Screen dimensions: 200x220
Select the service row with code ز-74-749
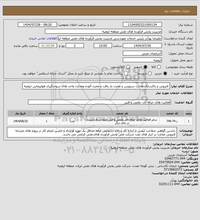[x=100, y=121]
